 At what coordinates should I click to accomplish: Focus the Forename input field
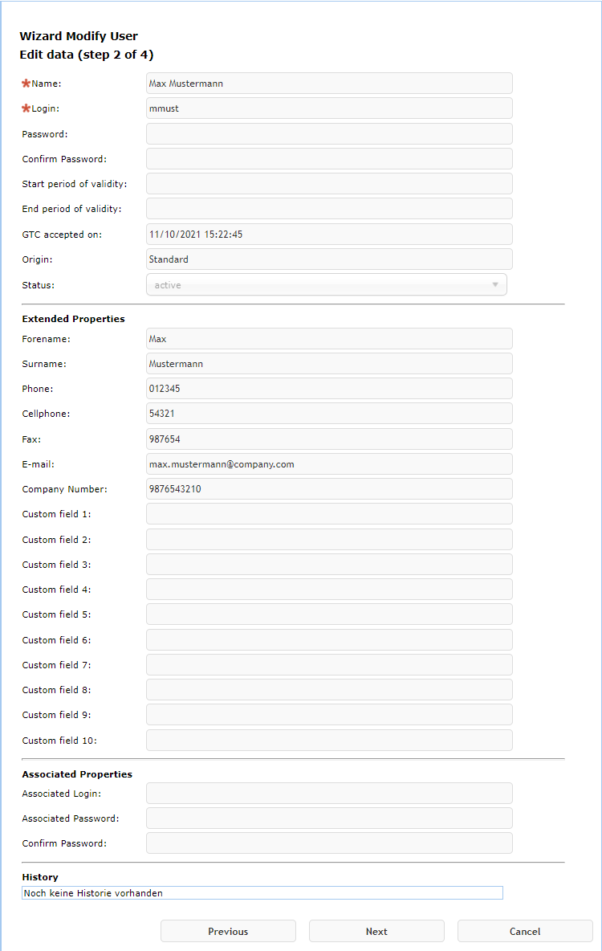(x=329, y=339)
